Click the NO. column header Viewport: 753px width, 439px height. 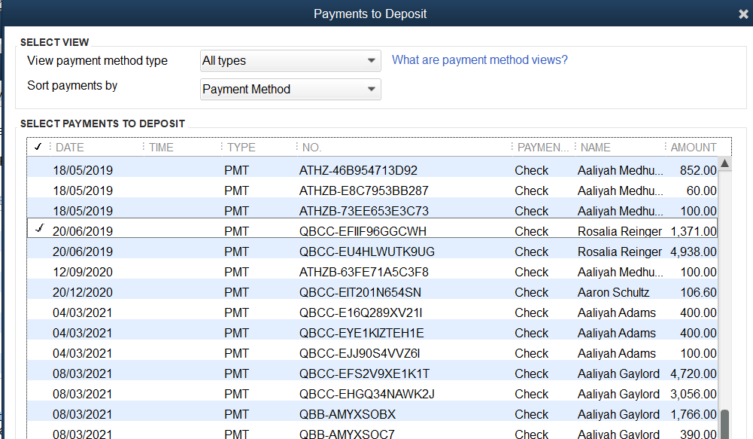[311, 148]
